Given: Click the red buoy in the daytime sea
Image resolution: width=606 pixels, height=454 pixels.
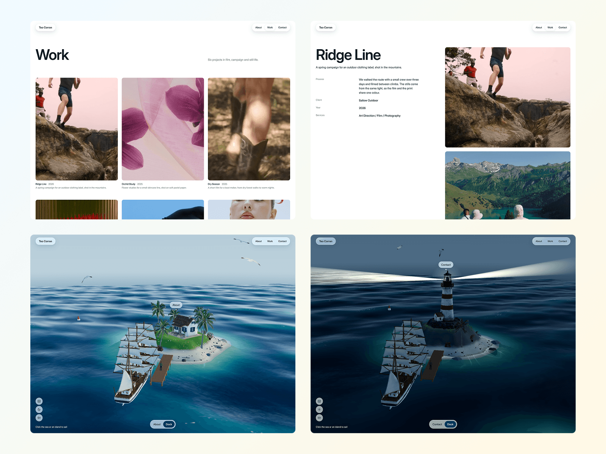Looking at the screenshot, I should (79, 319).
